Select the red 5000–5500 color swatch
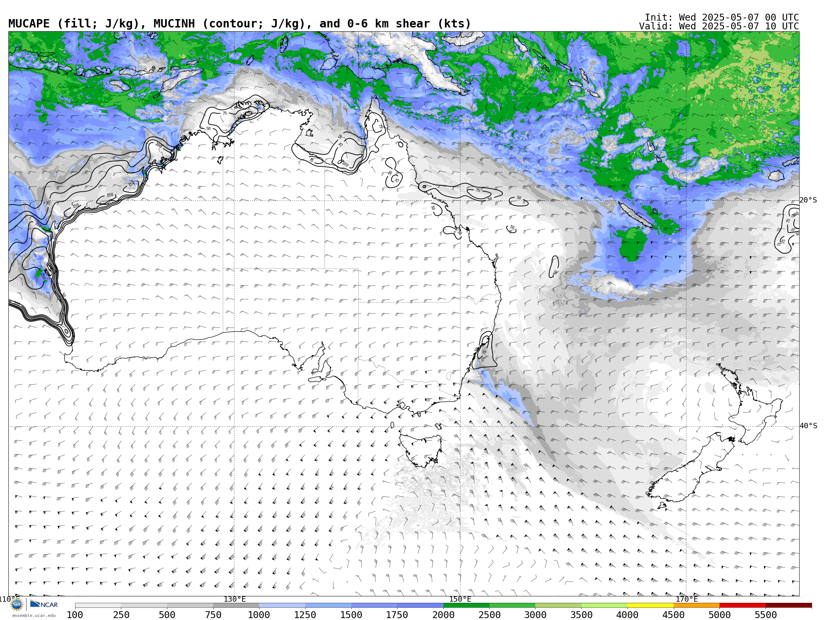The width and height of the screenshot is (824, 620). [742, 606]
